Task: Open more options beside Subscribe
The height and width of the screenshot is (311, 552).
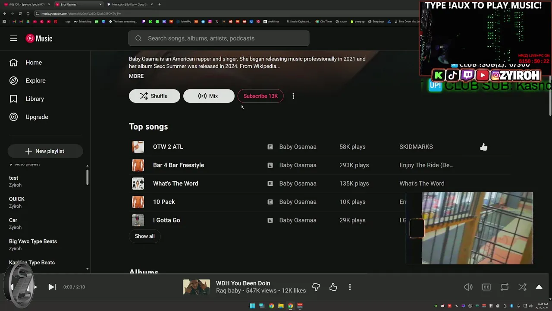Action: (x=293, y=96)
